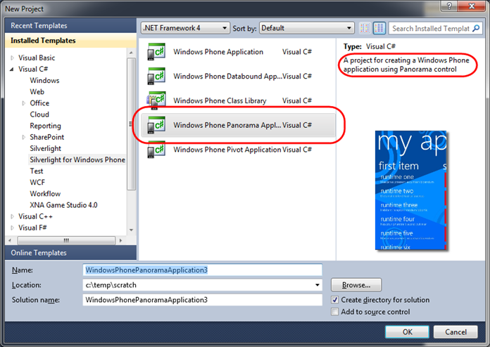Open the Online Templates section
This screenshot has width=490, height=347.
pos(70,253)
